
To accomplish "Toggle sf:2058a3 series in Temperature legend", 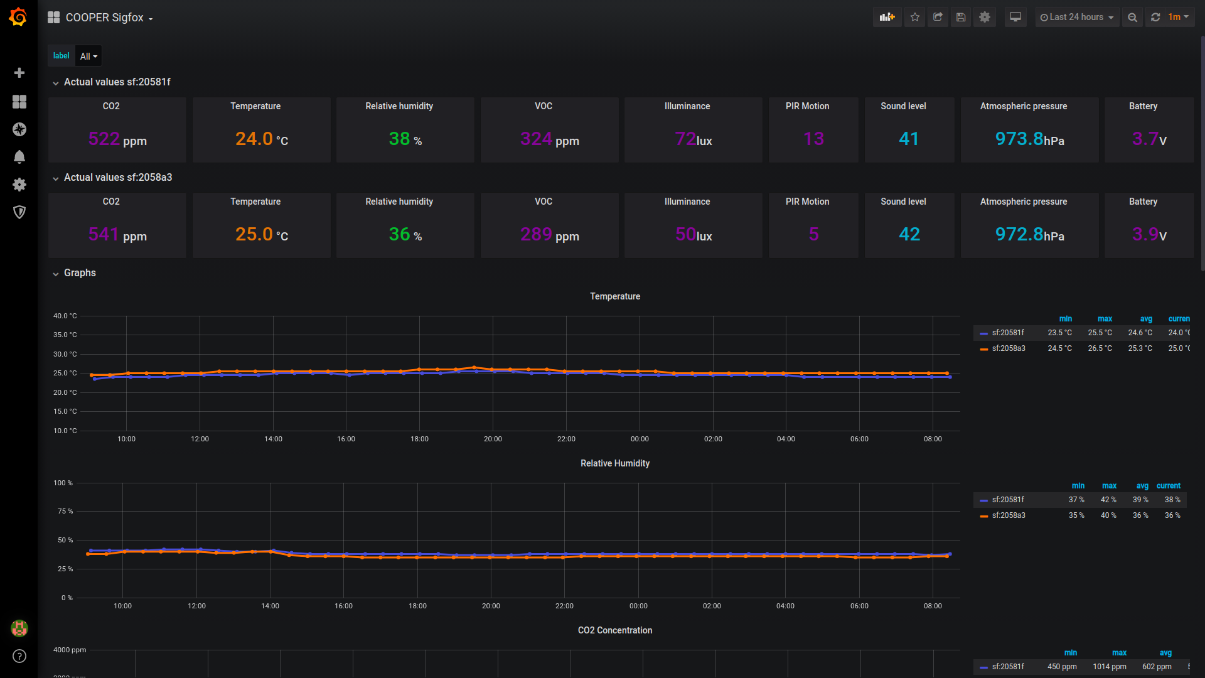I will pos(1009,348).
